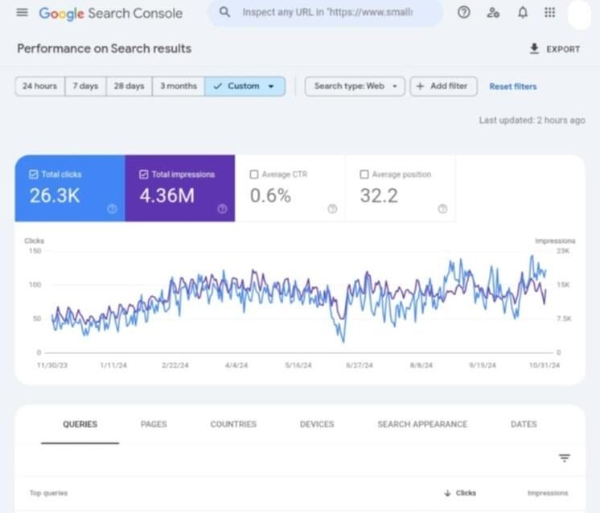Enable the Average position checkbox
This screenshot has width=600, height=513.
click(x=364, y=174)
